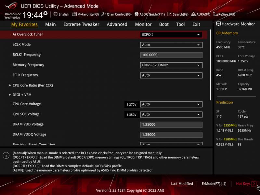Launch AI OC Guide(F11)
This screenshot has height=195, width=260.
click(149, 14)
